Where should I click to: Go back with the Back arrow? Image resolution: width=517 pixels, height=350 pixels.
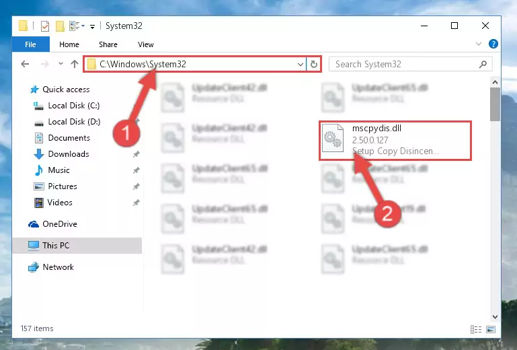coord(25,64)
